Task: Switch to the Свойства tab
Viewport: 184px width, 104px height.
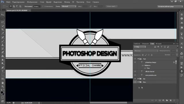Action: (x=137, y=44)
